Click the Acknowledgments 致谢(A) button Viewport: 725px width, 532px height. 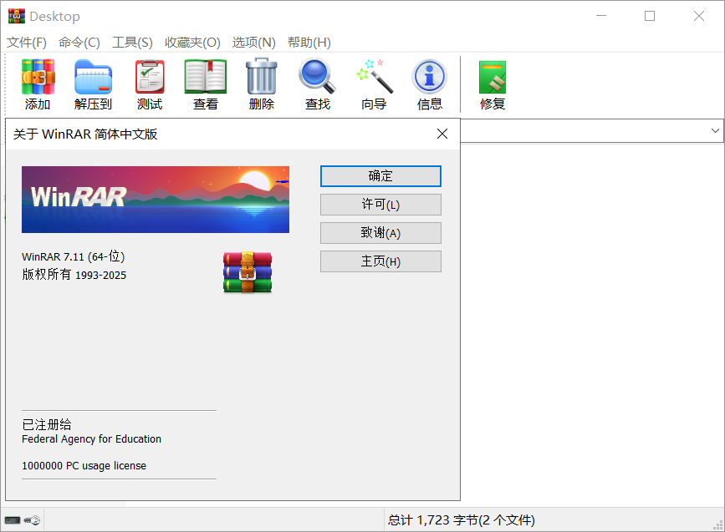[380, 233]
